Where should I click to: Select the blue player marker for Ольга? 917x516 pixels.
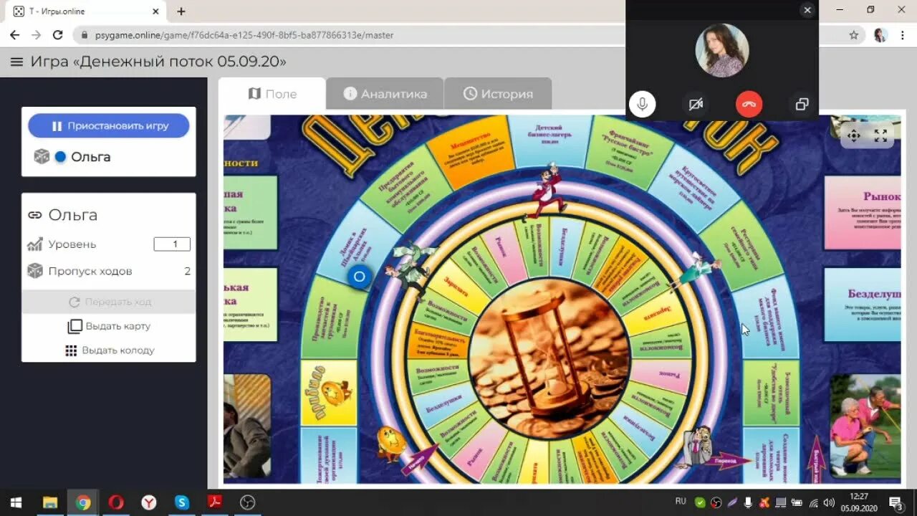(x=61, y=156)
